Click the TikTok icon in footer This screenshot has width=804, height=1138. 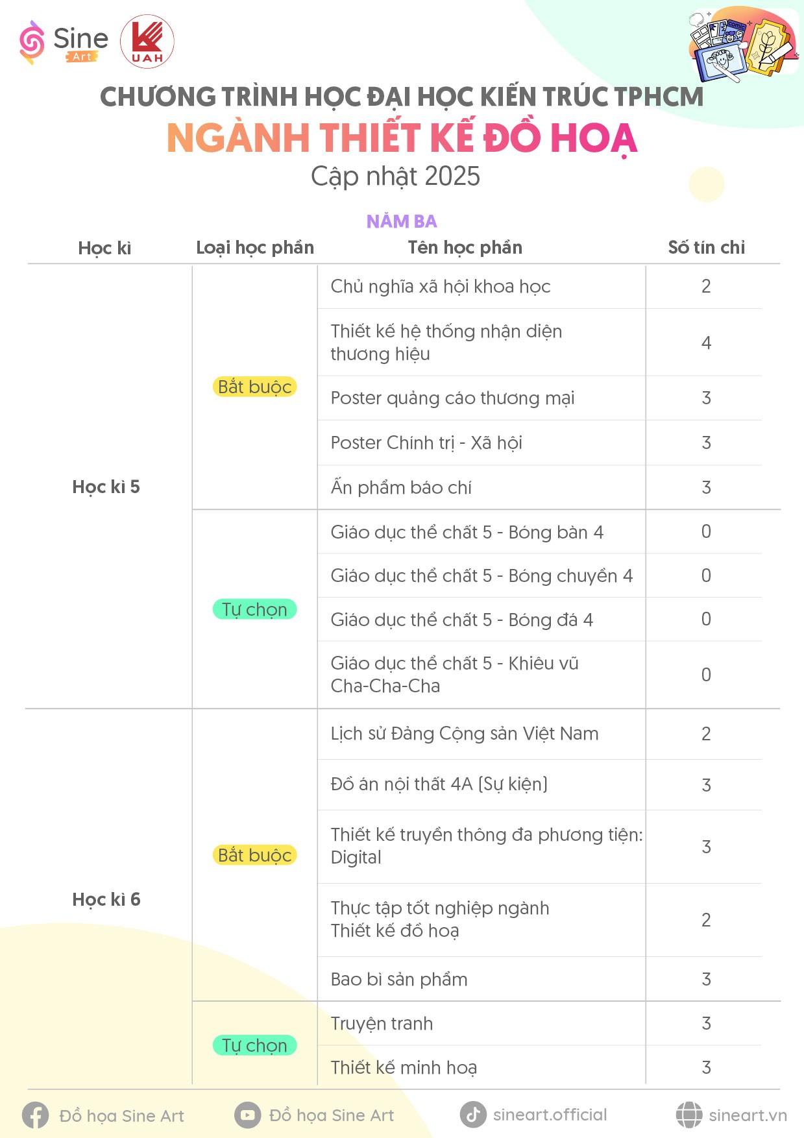pos(473,1115)
